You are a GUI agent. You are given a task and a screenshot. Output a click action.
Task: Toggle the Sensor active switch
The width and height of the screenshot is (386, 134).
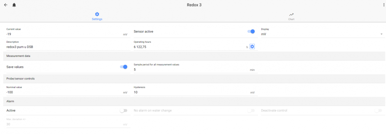coord(251,31)
